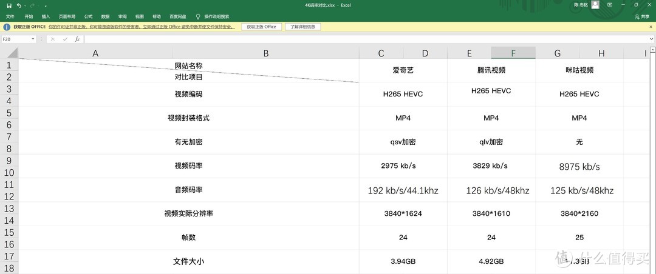Open the 文件 menu

10,17
